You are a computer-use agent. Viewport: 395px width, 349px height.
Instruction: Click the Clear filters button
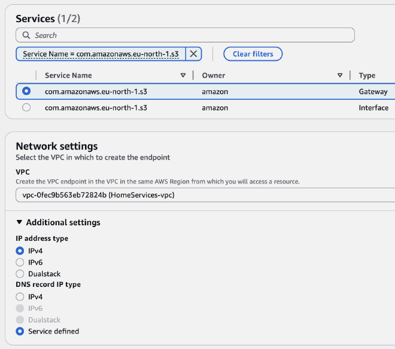(x=253, y=54)
